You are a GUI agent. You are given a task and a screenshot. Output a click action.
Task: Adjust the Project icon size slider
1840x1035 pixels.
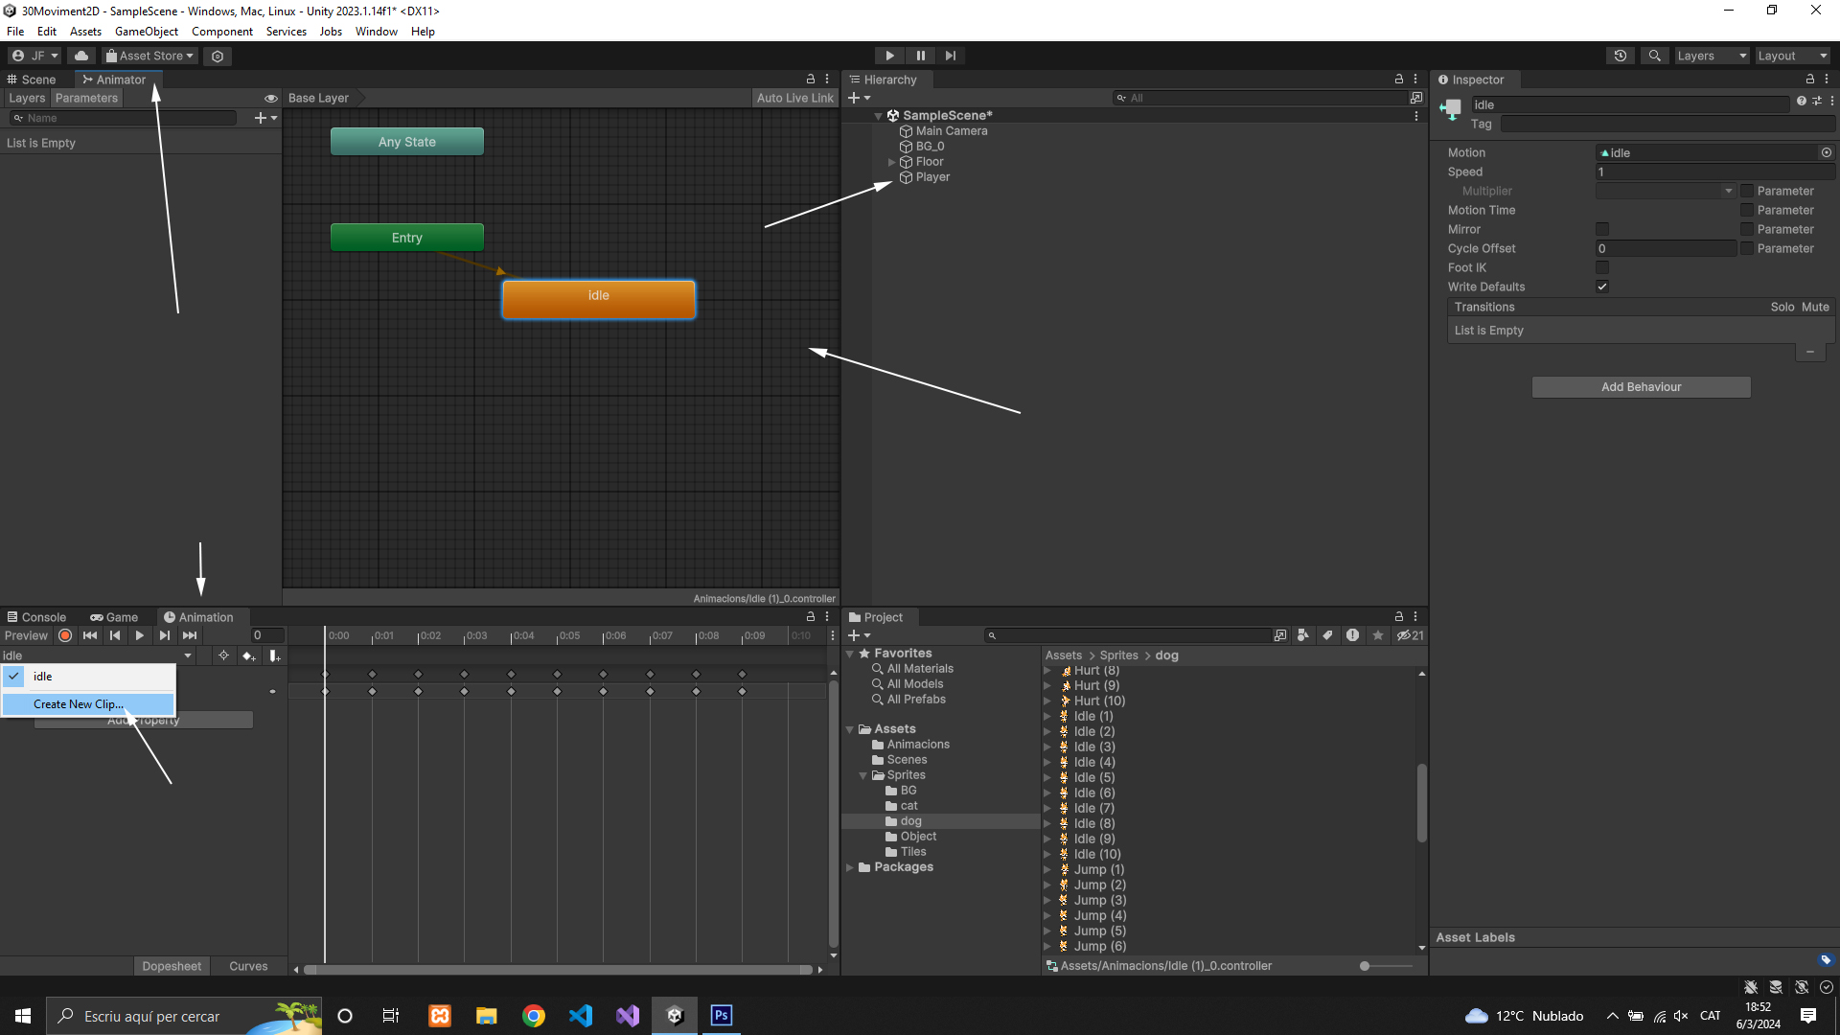[x=1365, y=966]
